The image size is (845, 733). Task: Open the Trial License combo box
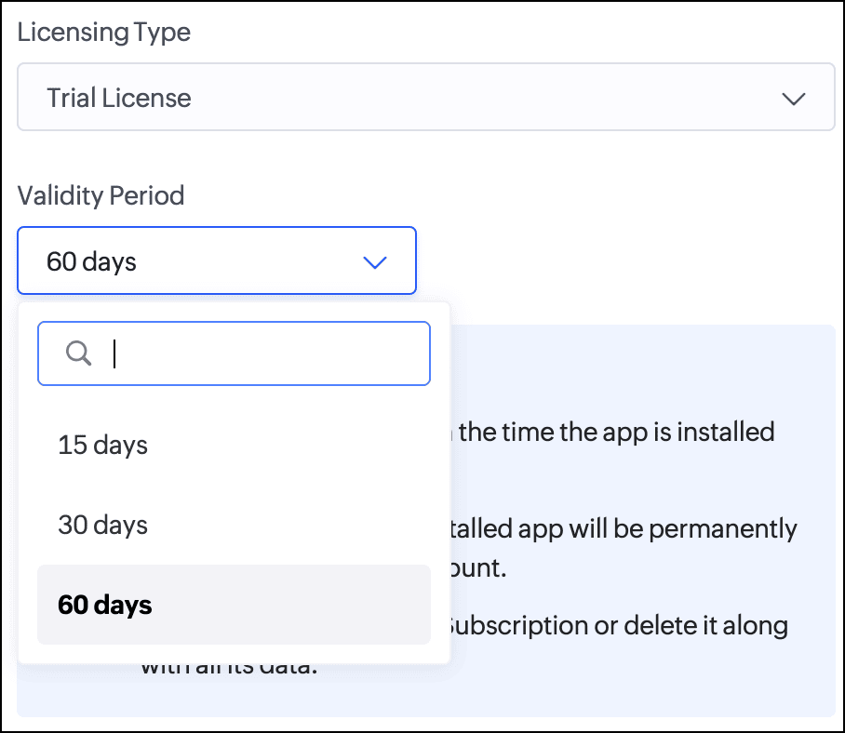coord(425,98)
